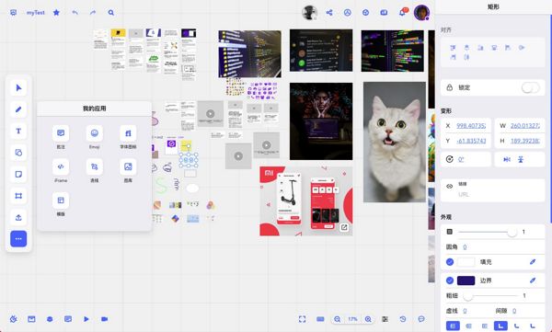552x332 pixels.
Task: Select the pen drawing tool
Action: [x=18, y=109]
